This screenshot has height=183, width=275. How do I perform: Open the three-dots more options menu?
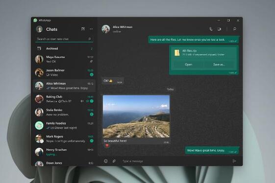tap(91, 29)
